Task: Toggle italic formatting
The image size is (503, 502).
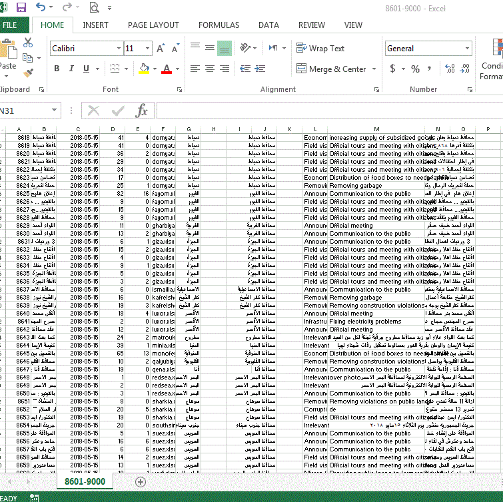Action: point(71,69)
